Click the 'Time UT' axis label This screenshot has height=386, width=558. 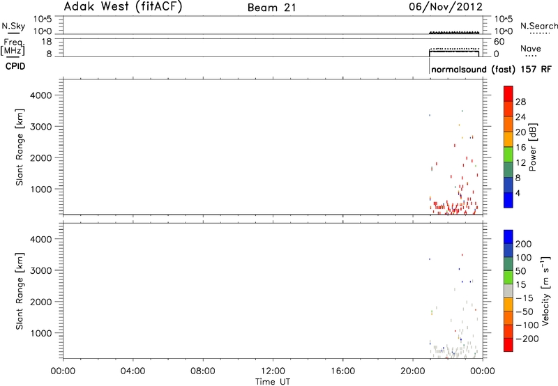pyautogui.click(x=273, y=382)
